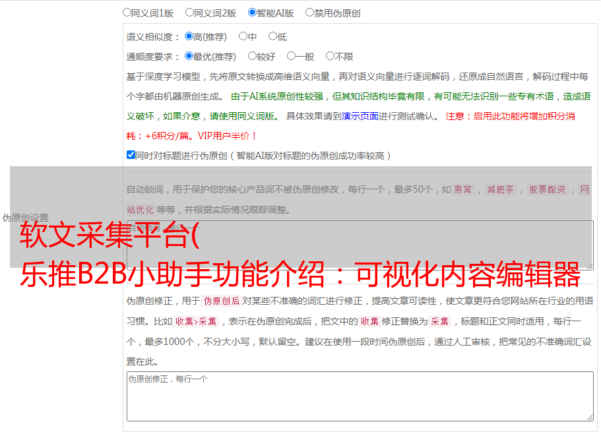Click the 伪原创修正 textarea resize handle
The image size is (601, 434).
click(x=590, y=418)
